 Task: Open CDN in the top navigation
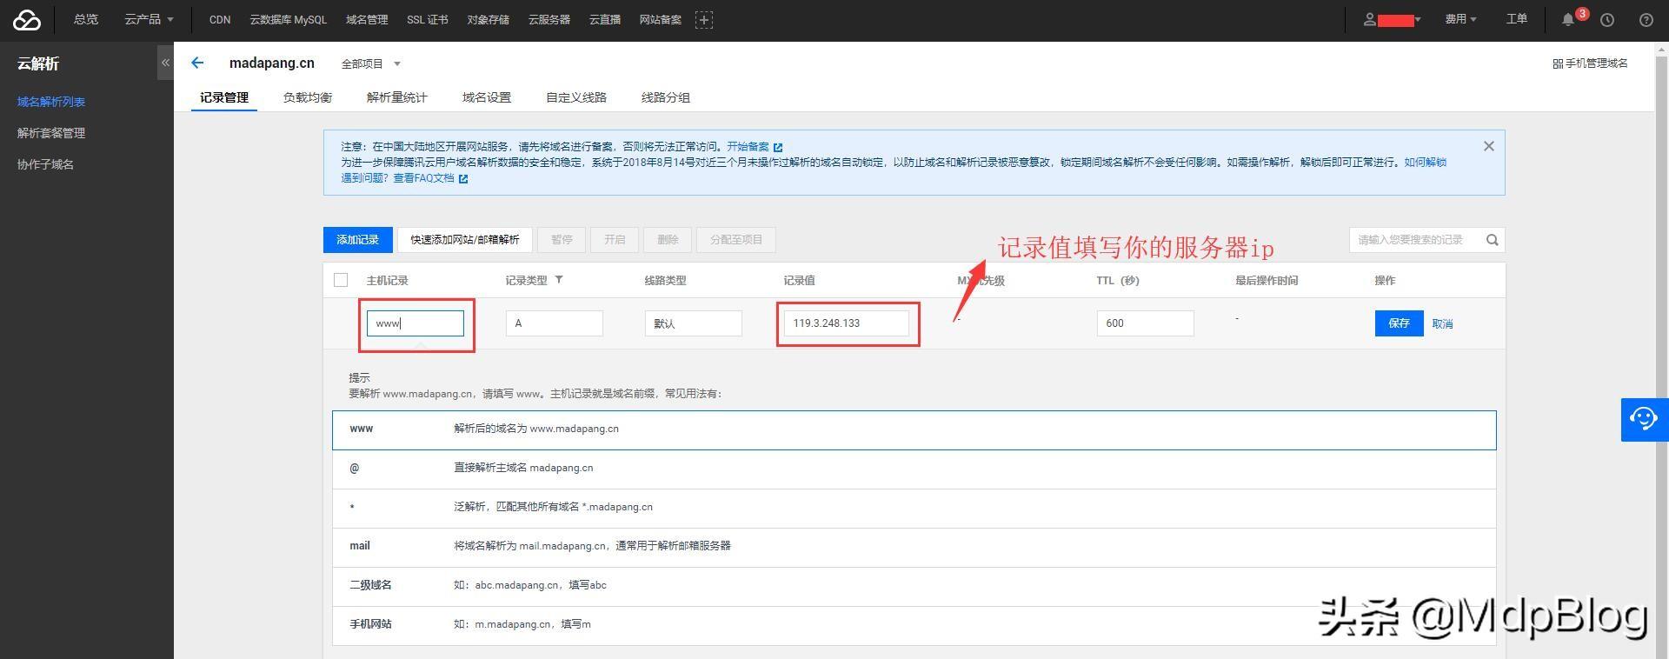(x=220, y=19)
